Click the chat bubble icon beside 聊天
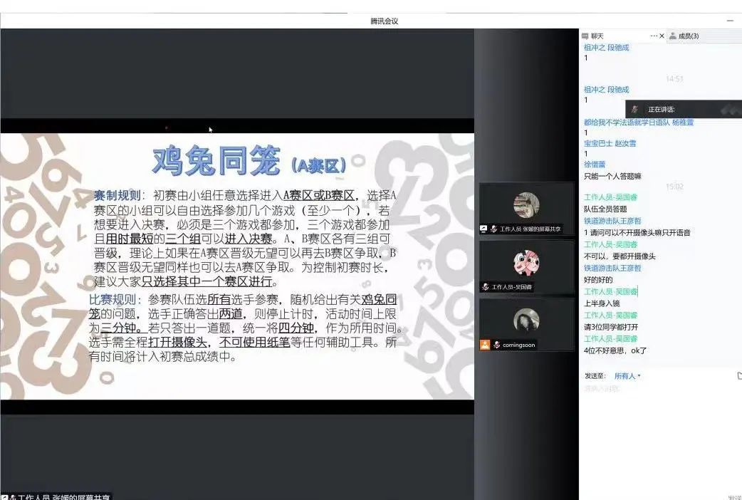The image size is (742, 500). pos(585,36)
